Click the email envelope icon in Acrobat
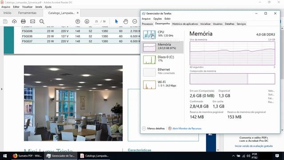 tap(32, 21)
